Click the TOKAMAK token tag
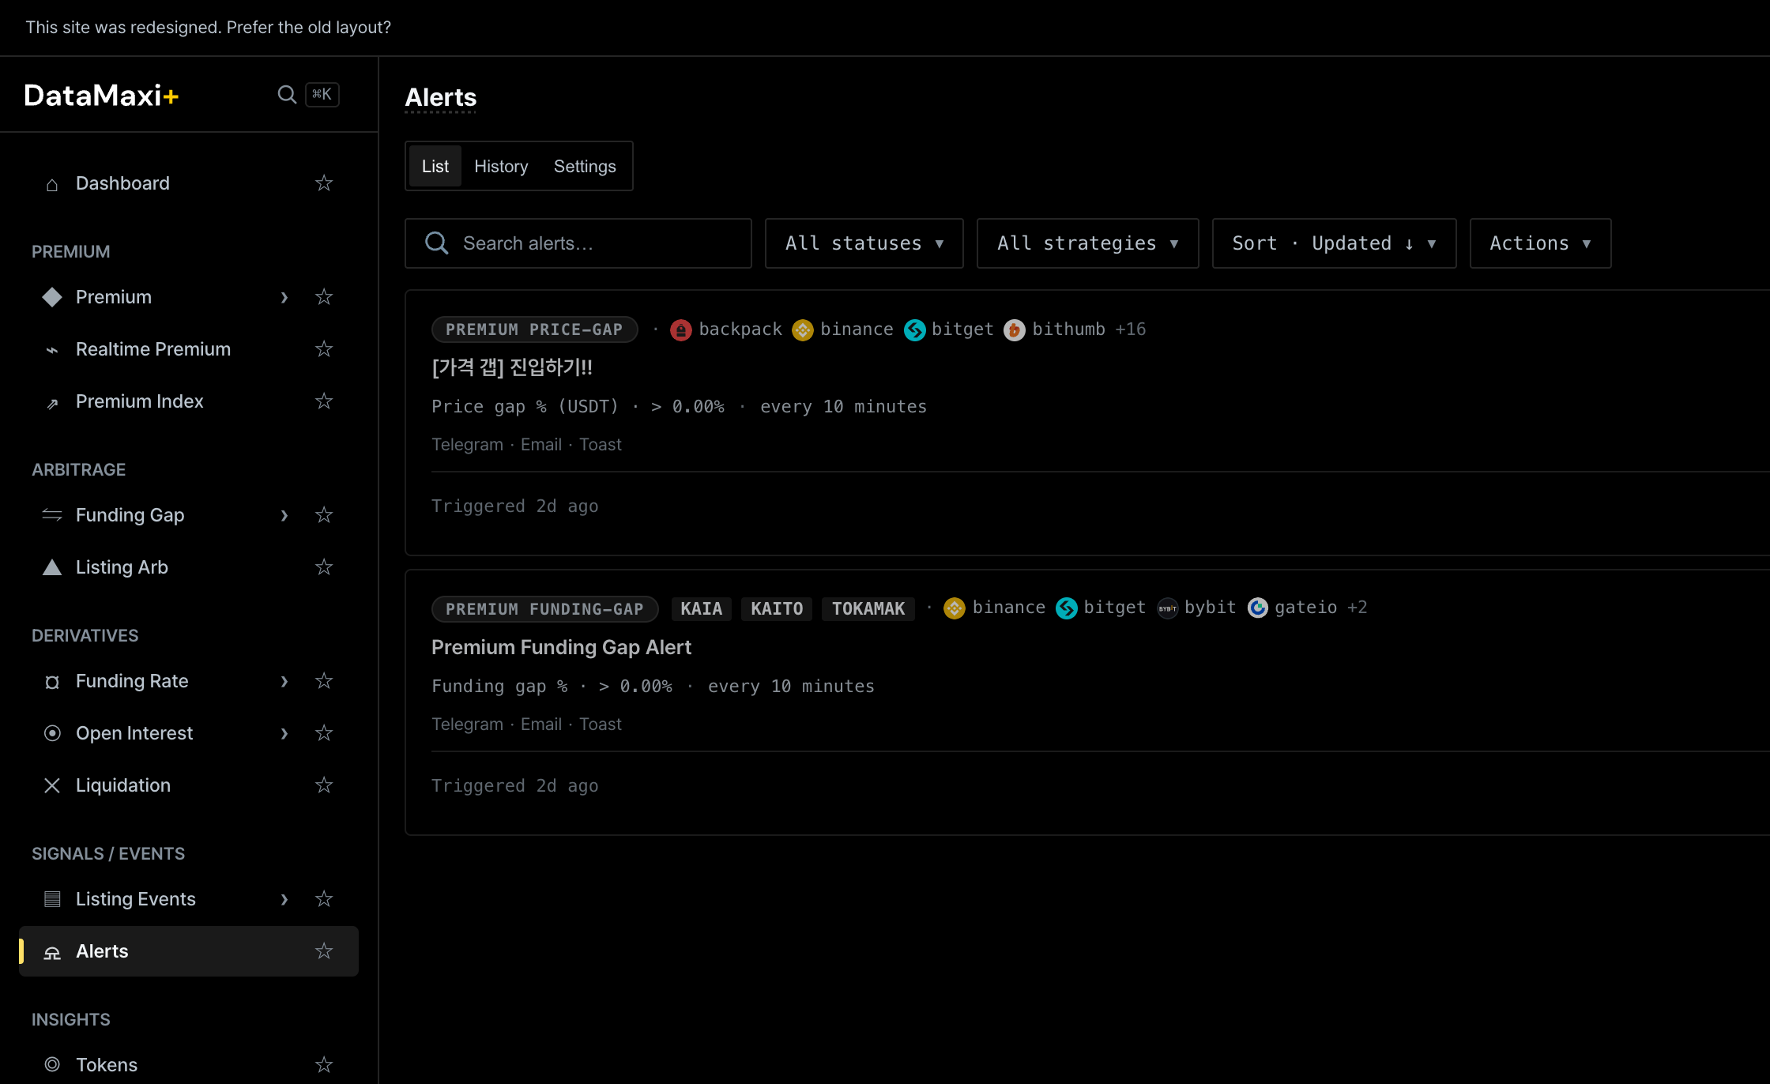 click(x=868, y=609)
